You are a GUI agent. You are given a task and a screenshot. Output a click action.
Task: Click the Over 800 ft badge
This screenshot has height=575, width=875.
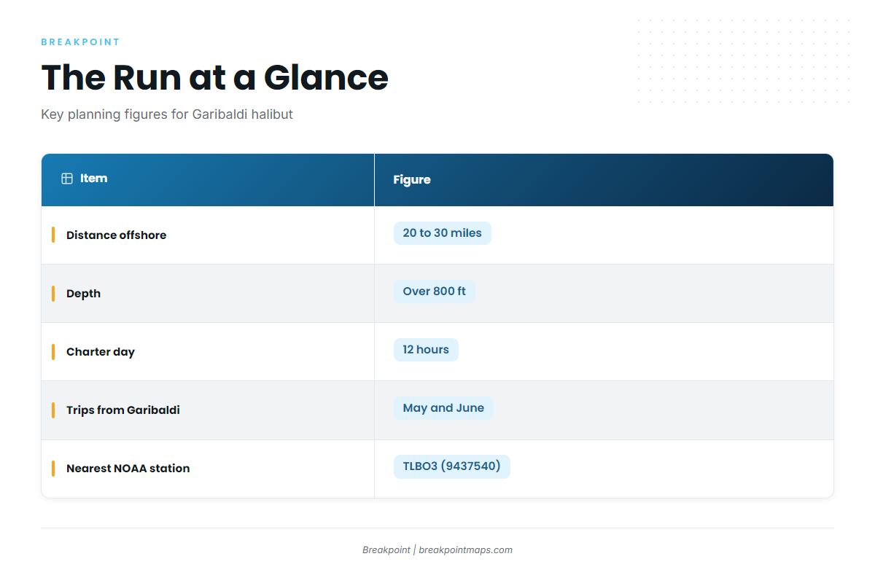coord(435,292)
